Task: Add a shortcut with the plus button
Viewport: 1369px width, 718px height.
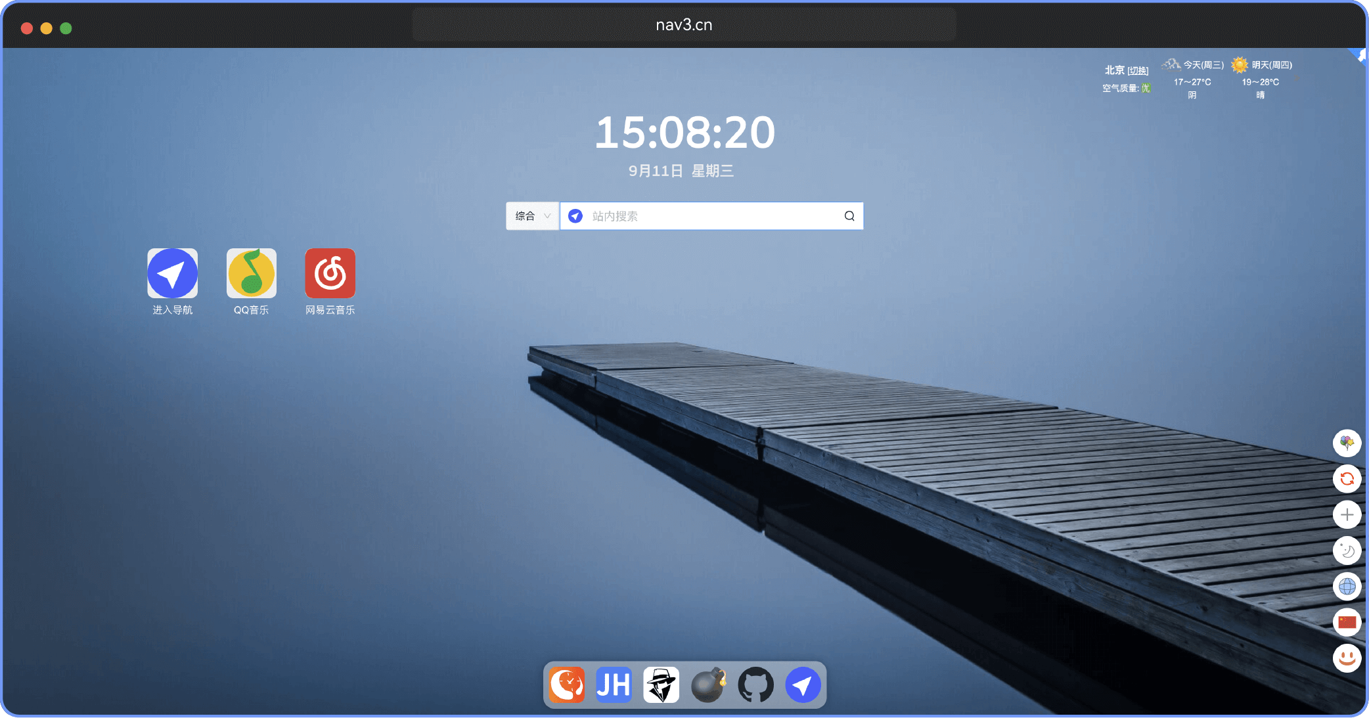Action: pyautogui.click(x=1347, y=514)
